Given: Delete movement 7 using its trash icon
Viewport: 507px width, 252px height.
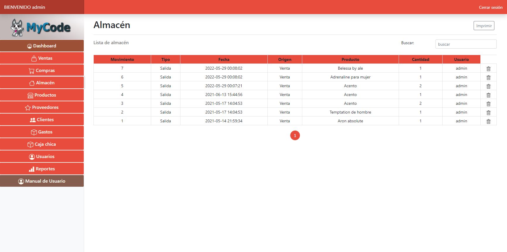Looking at the screenshot, I should point(488,68).
